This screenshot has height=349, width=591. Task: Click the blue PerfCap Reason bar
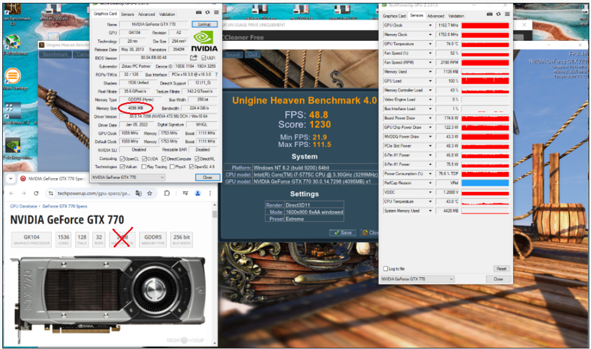tap(485, 183)
